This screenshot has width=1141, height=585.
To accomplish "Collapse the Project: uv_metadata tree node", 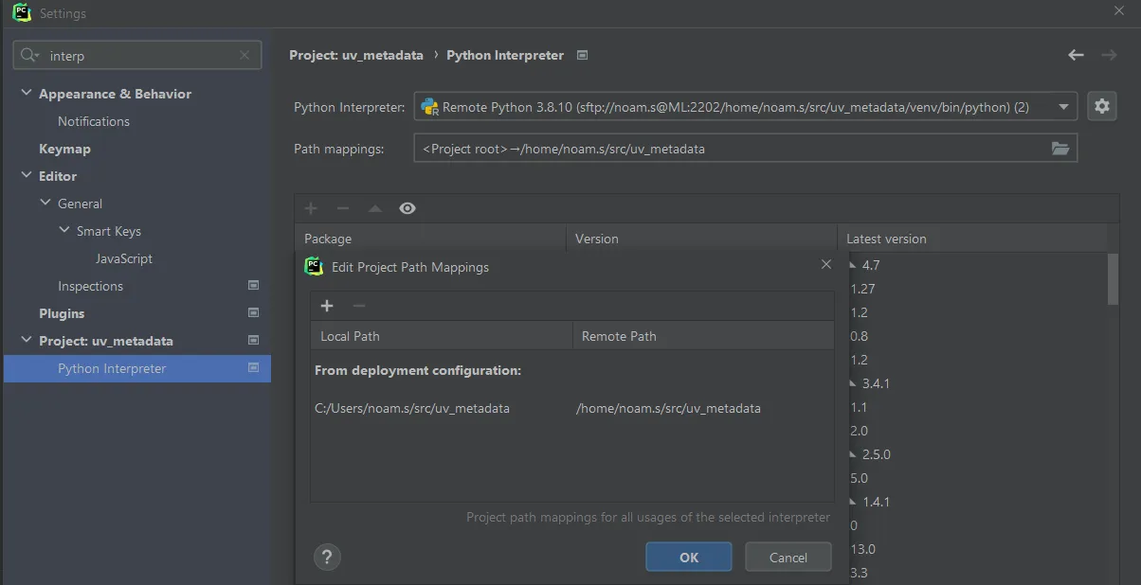I will coord(26,341).
